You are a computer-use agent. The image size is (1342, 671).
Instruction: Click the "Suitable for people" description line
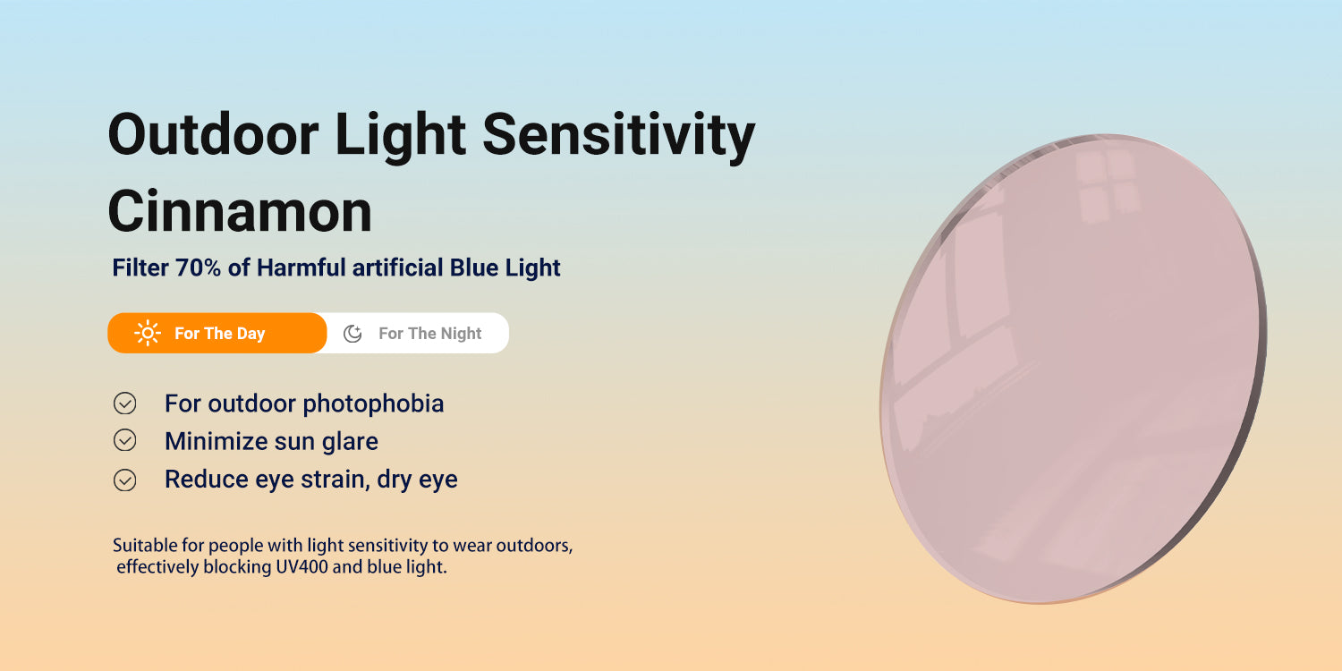pyautogui.click(x=342, y=545)
